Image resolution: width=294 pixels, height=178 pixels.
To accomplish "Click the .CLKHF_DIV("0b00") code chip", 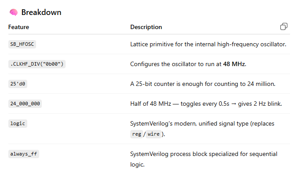I will [x=37, y=64].
